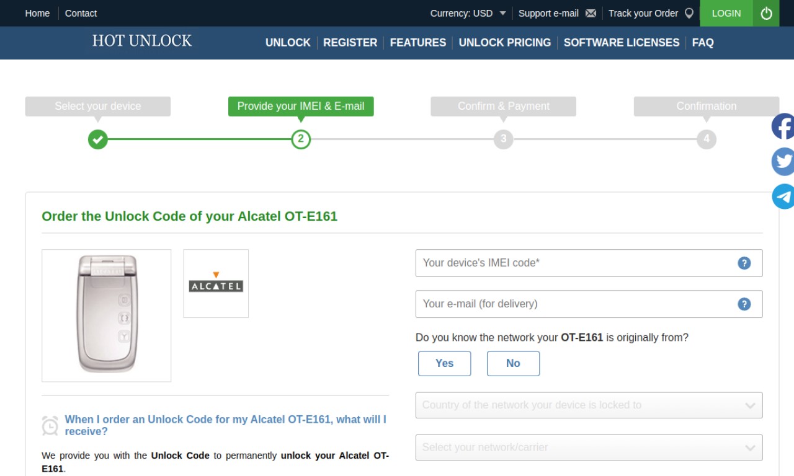Viewport: 794px width, 476px height.
Task: Click the green LOGIN button
Action: (x=726, y=13)
